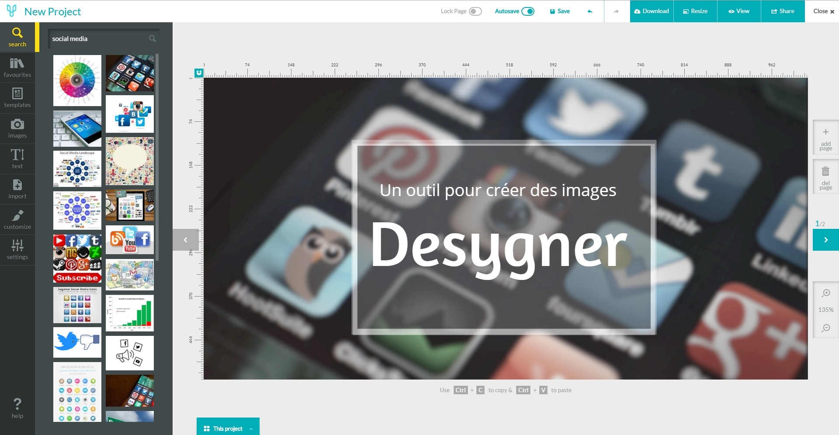
Task: Expand the This project panel
Action: [x=228, y=428]
